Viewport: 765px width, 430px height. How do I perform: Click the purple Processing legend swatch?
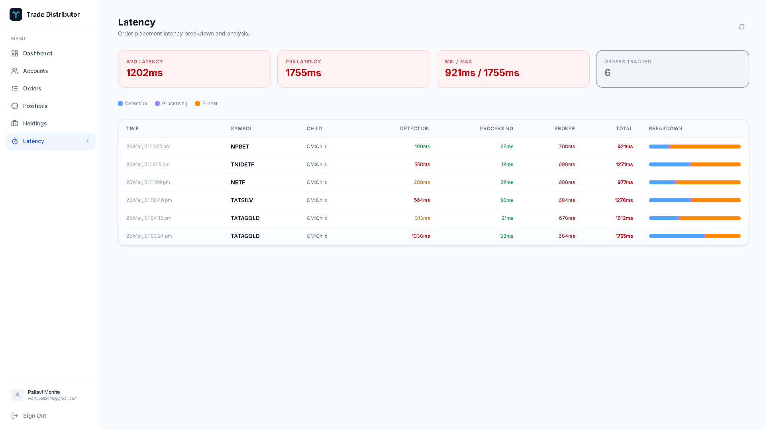[x=157, y=104]
